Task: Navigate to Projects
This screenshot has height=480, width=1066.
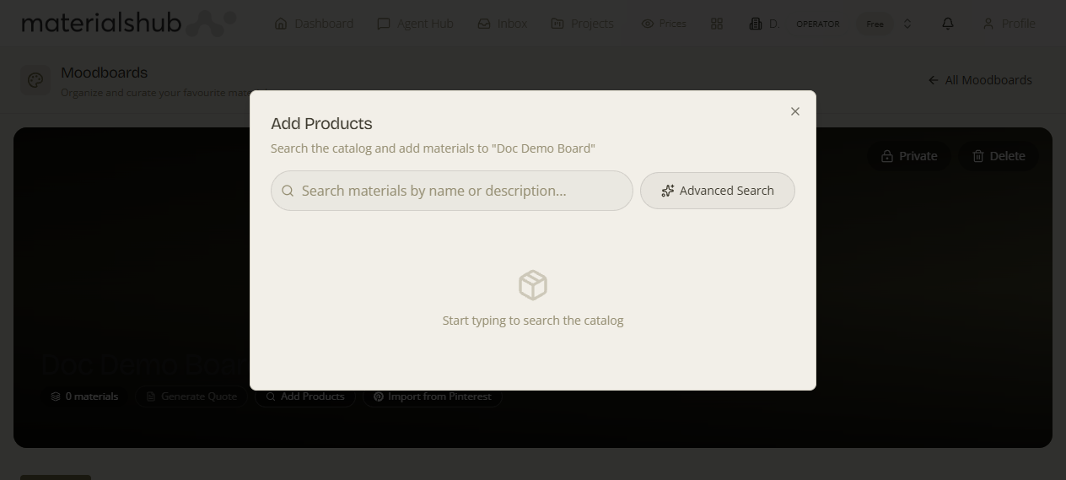Action: (x=582, y=24)
